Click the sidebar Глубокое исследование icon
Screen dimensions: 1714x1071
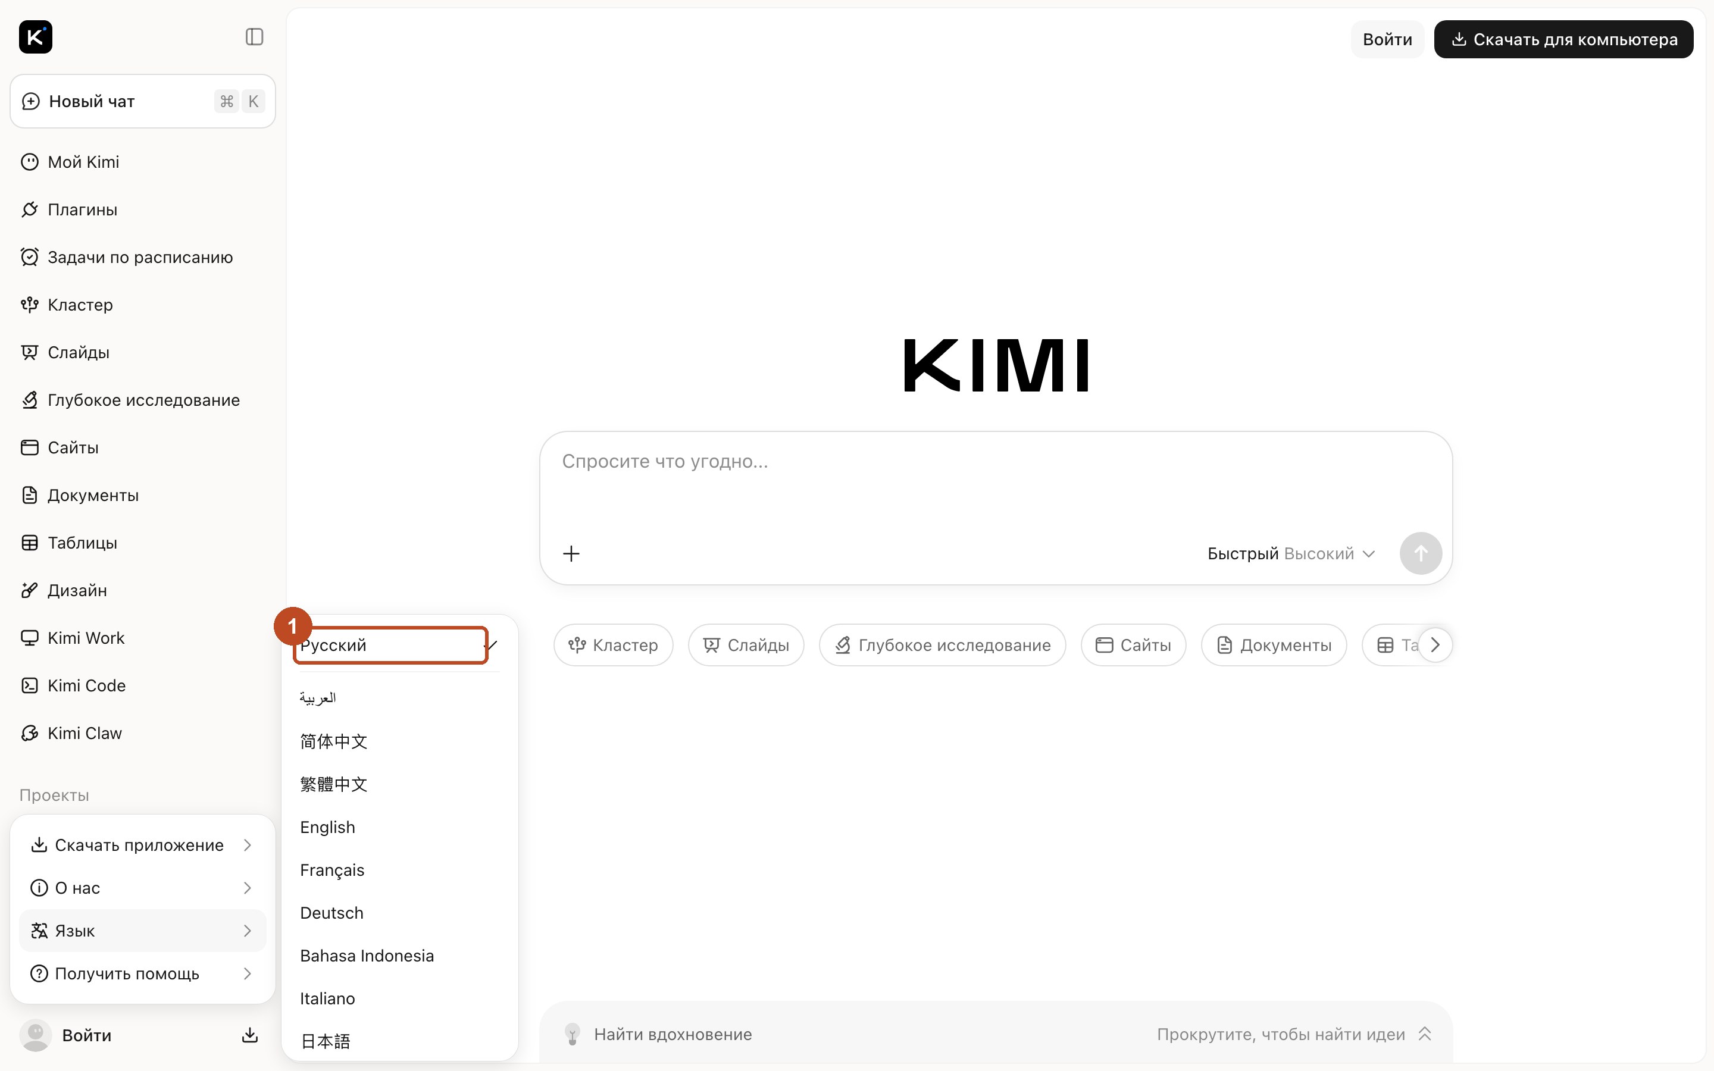[x=30, y=400]
